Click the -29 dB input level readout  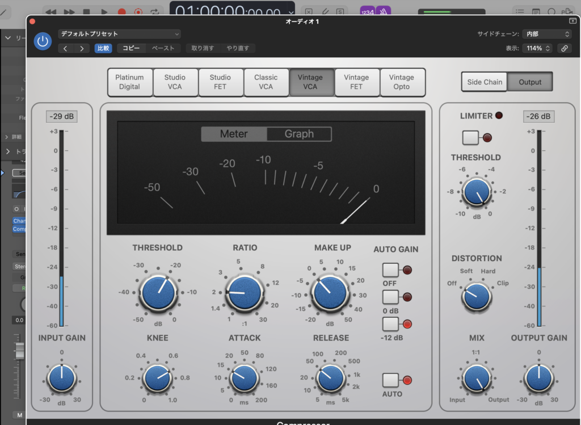62,116
